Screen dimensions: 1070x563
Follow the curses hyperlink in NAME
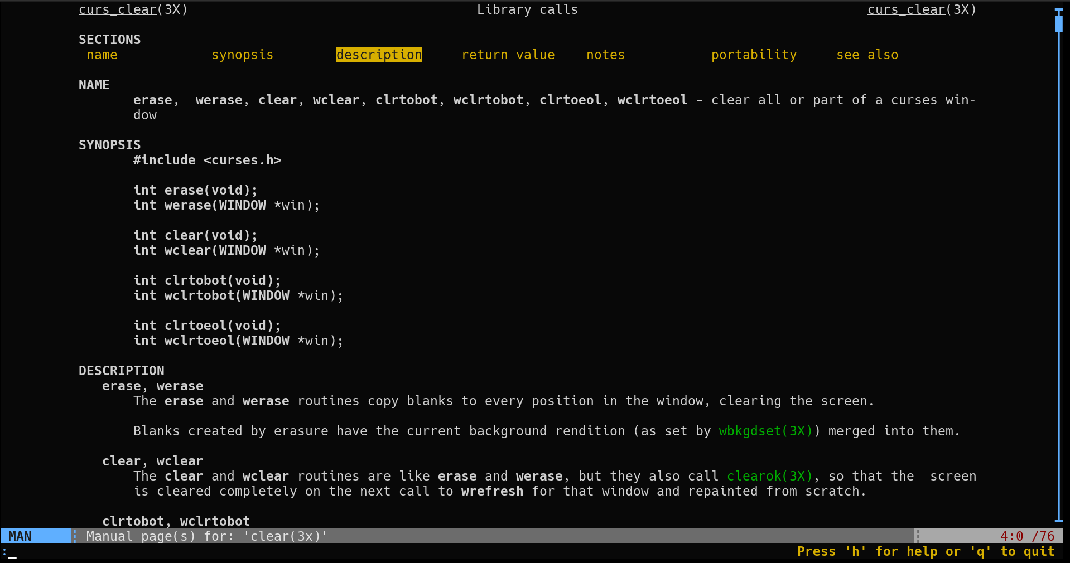(913, 100)
